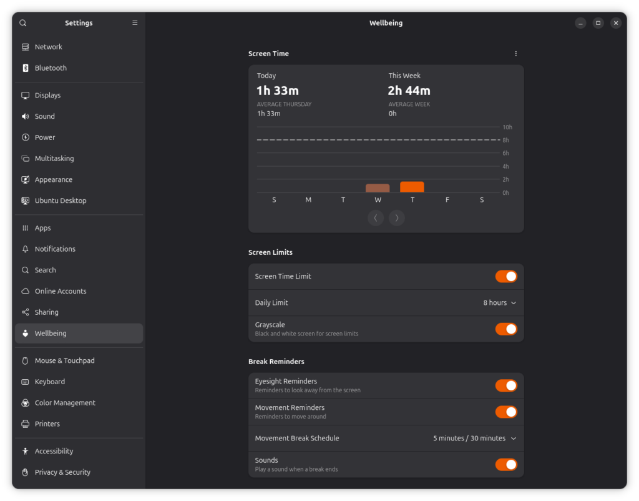The height and width of the screenshot is (501, 639).
Task: Click the search magnifier icon in Settings header
Action: coord(23,23)
